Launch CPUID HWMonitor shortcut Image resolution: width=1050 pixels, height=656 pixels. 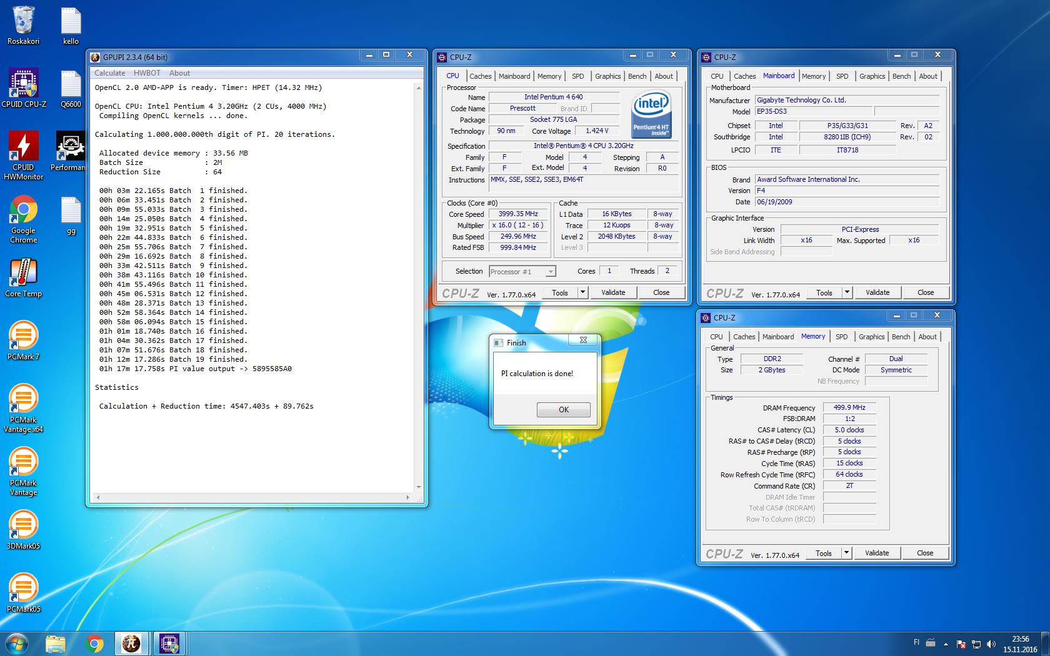tap(23, 155)
